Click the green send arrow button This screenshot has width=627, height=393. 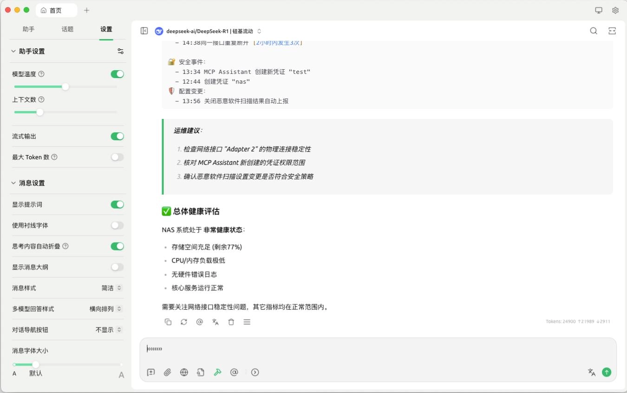tap(606, 372)
